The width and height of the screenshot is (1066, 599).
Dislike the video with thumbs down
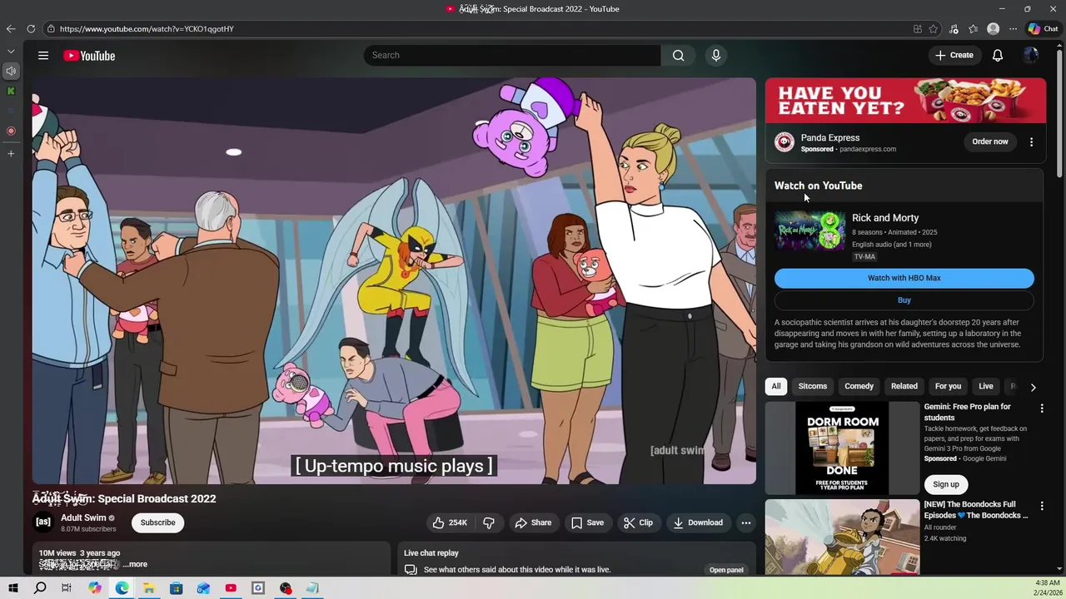point(489,522)
